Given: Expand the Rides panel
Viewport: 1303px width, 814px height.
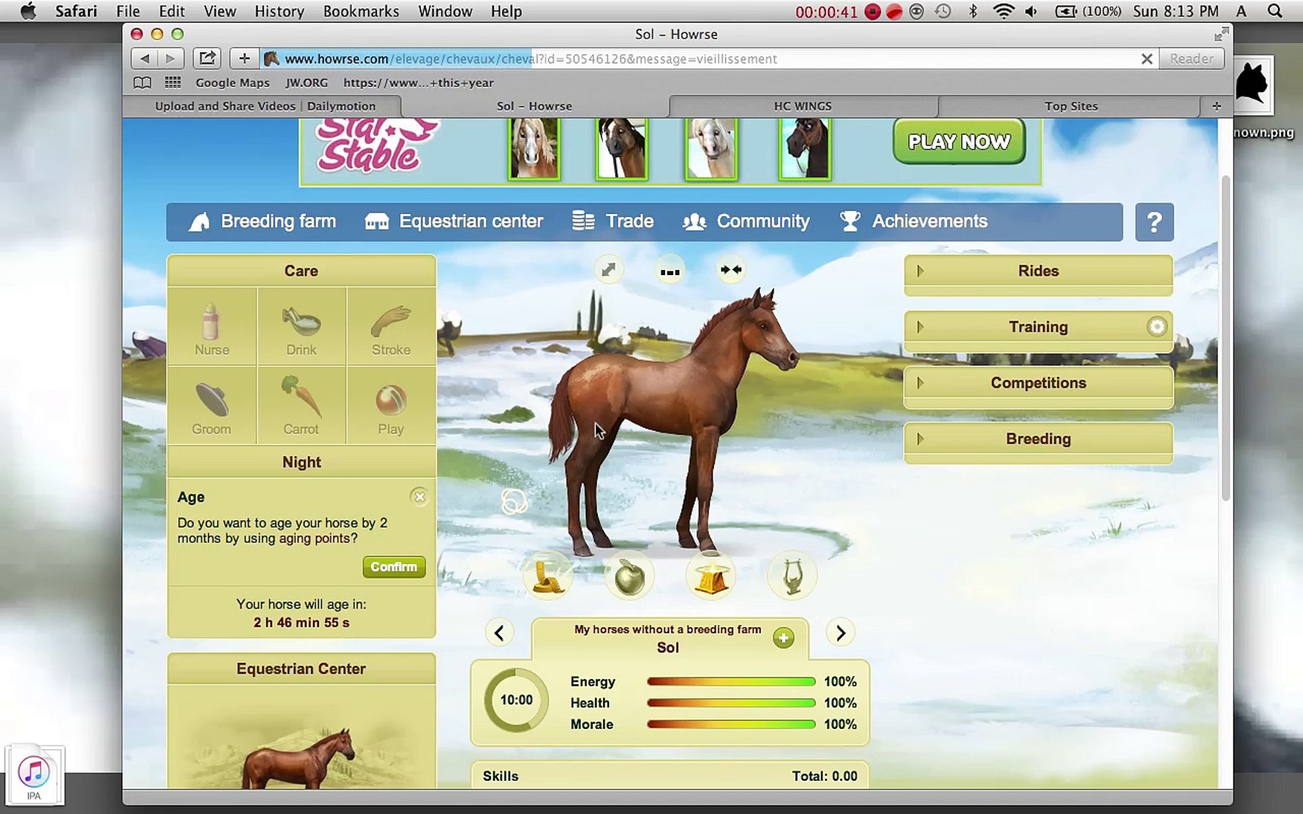Looking at the screenshot, I should 1038,271.
